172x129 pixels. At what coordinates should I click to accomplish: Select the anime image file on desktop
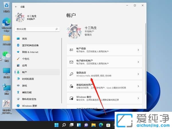pos(7,107)
